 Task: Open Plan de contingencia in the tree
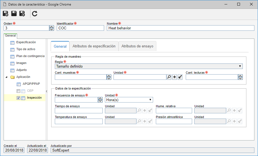click(30, 56)
